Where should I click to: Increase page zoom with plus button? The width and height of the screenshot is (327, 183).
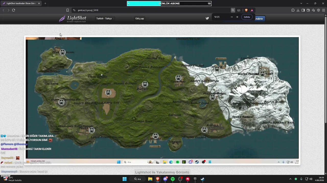pyautogui.click(x=237, y=17)
